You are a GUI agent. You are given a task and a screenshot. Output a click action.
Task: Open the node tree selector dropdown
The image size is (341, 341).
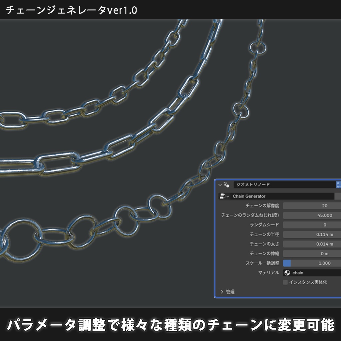point(228,196)
